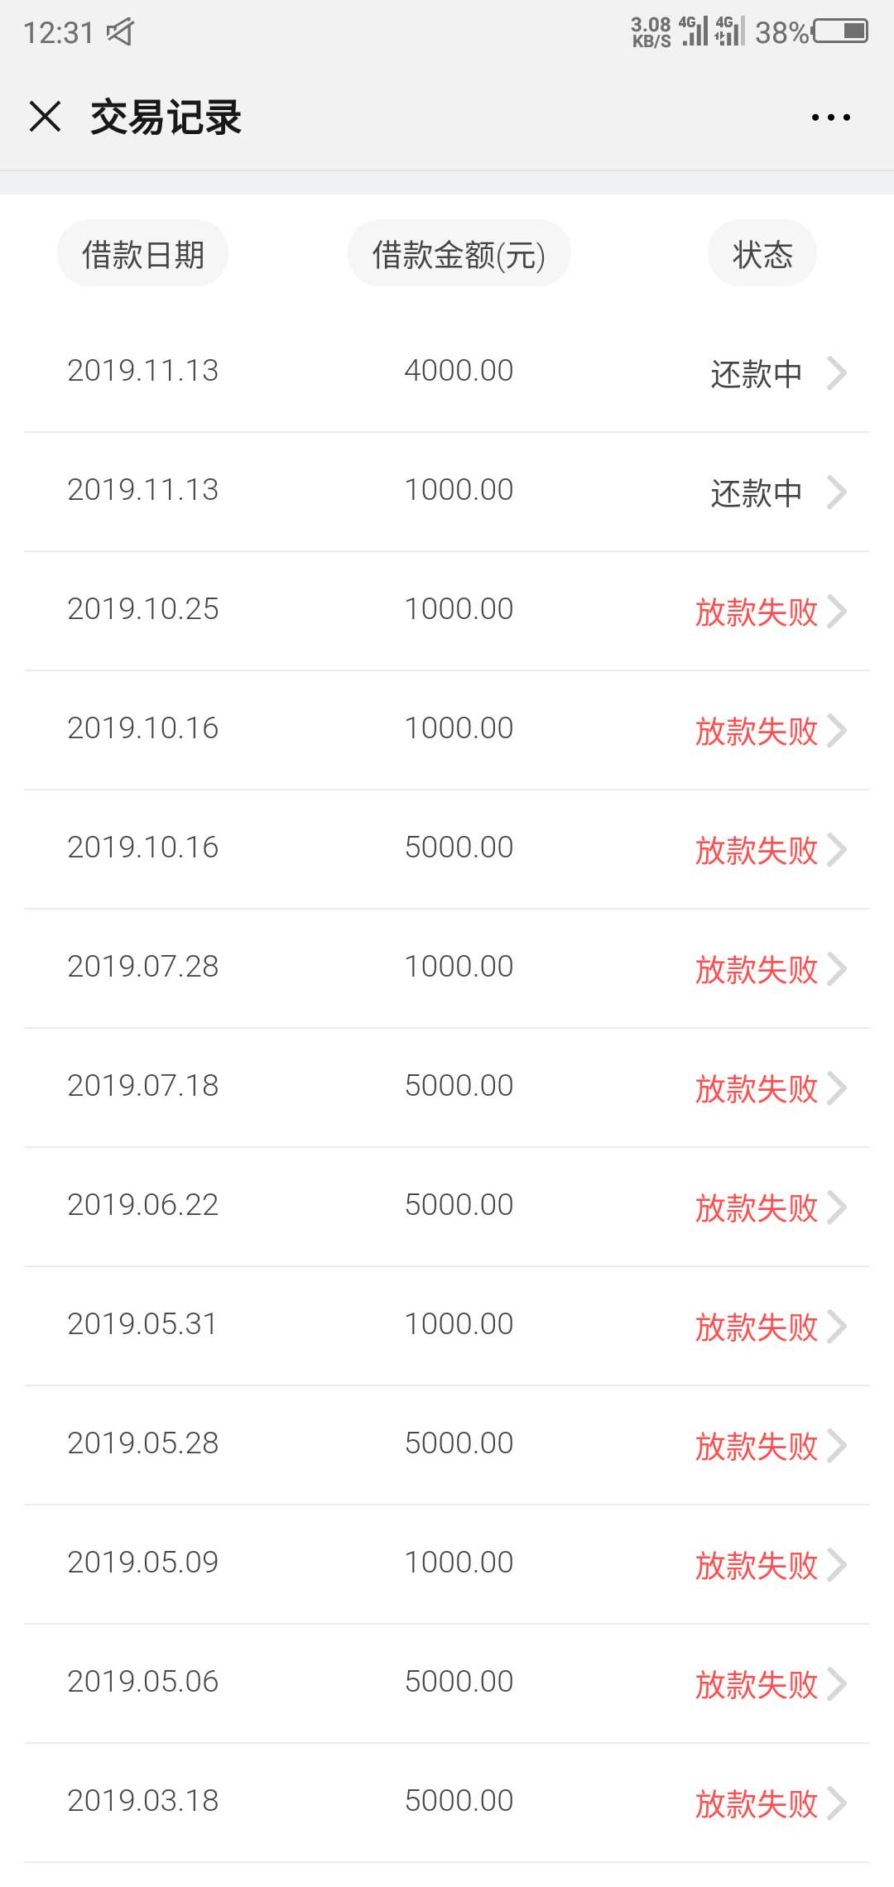Open the 2019.05.06 loan record date
This screenshot has height=1887, width=894.
[142, 1681]
